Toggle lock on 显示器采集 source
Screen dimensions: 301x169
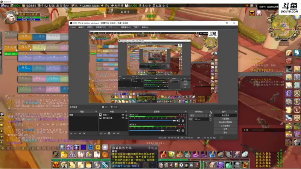126,118
